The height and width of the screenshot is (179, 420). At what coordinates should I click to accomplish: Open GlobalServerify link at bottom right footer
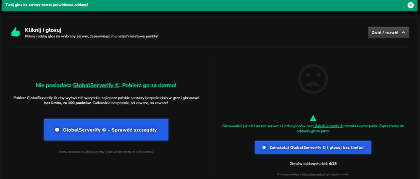tap(314, 174)
